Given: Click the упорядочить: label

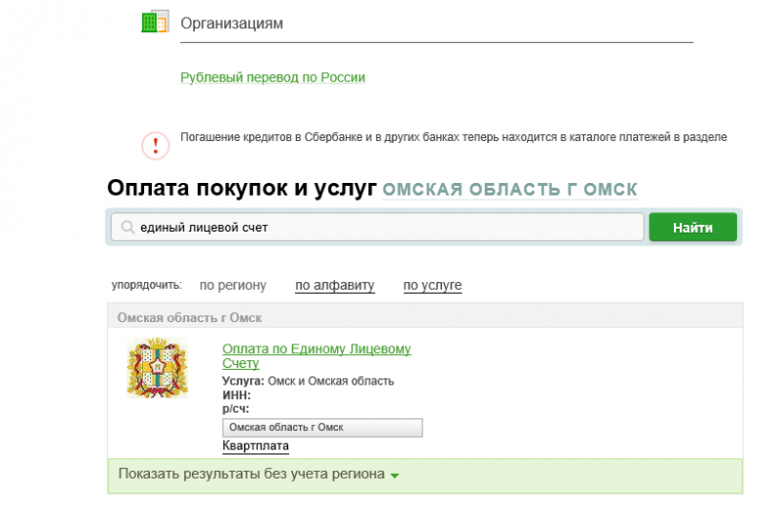Looking at the screenshot, I should (x=147, y=285).
